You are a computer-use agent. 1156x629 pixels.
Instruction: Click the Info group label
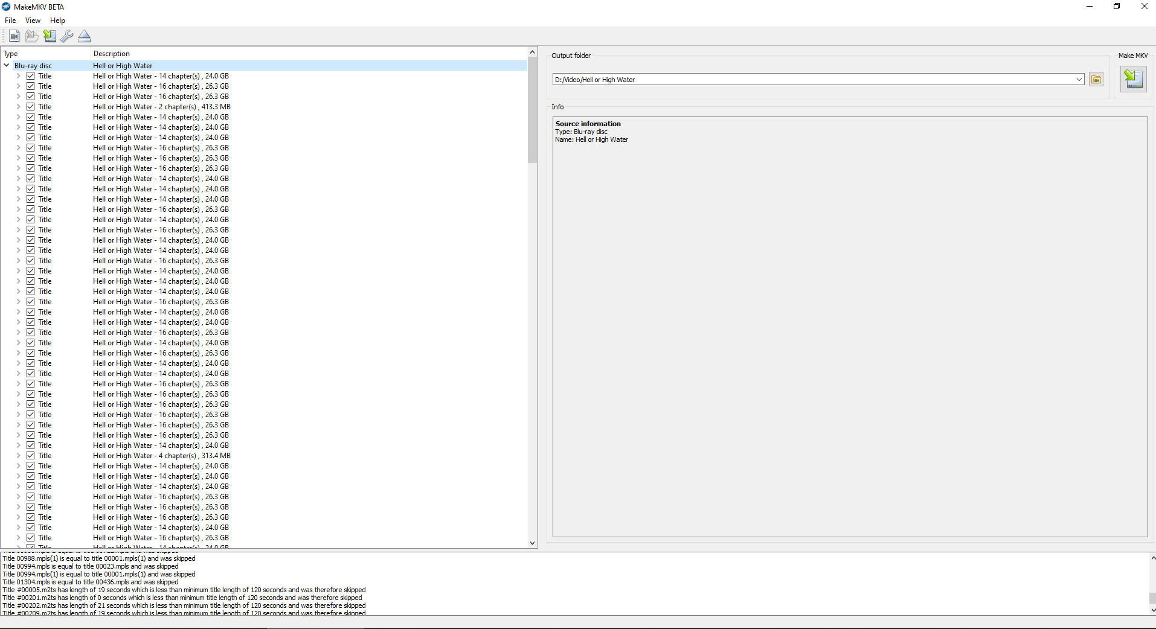click(557, 107)
